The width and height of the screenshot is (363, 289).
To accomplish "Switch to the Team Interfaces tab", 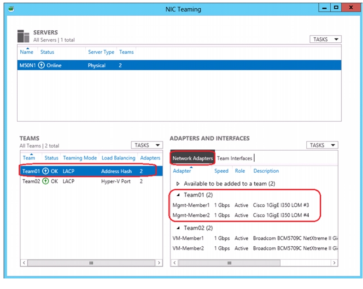I will click(234, 159).
